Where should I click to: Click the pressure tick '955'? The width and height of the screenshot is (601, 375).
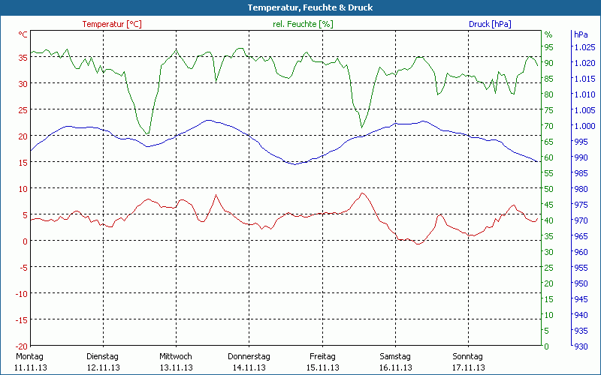point(581,268)
